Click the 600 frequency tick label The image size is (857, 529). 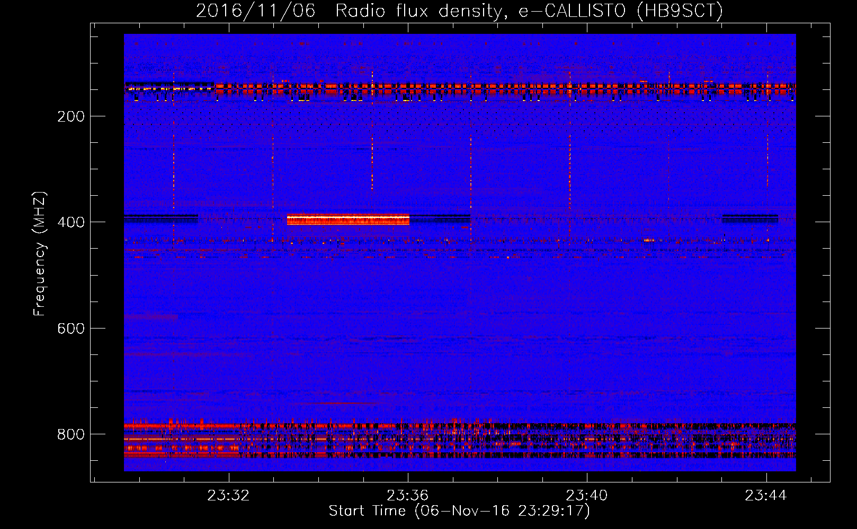tap(71, 329)
